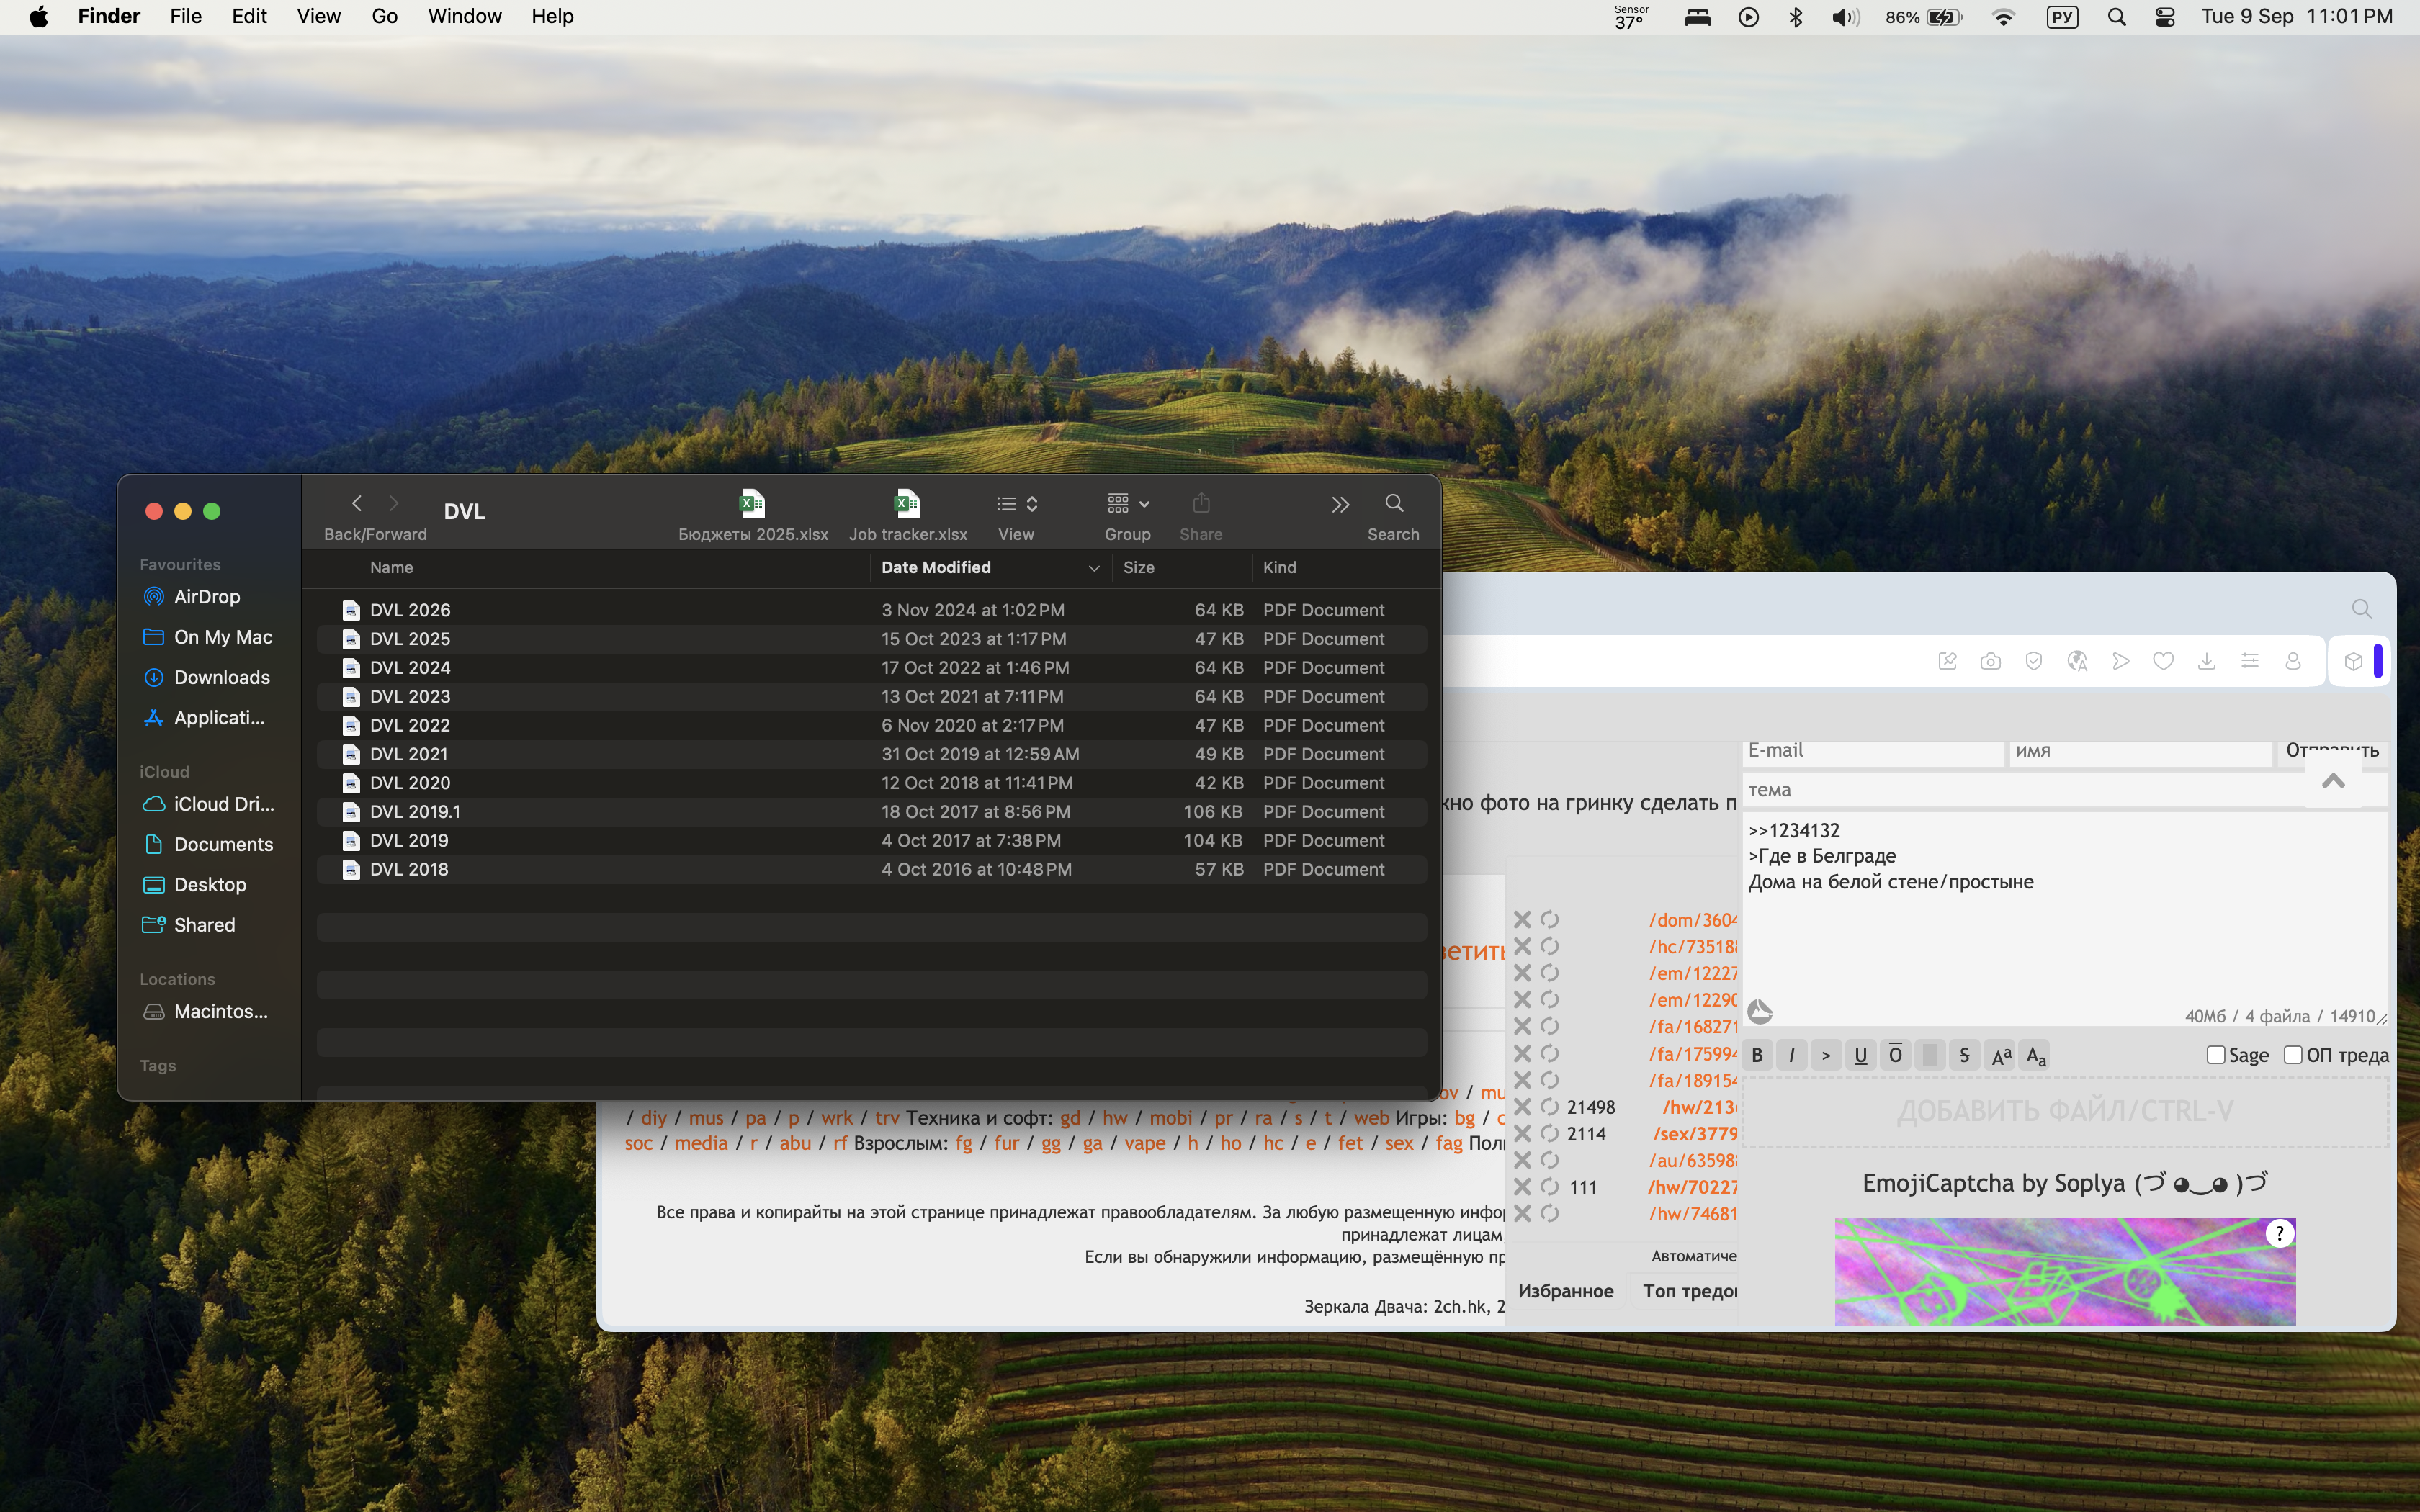
Task: Toggle italic formatting in post form
Action: [x=1792, y=1055]
